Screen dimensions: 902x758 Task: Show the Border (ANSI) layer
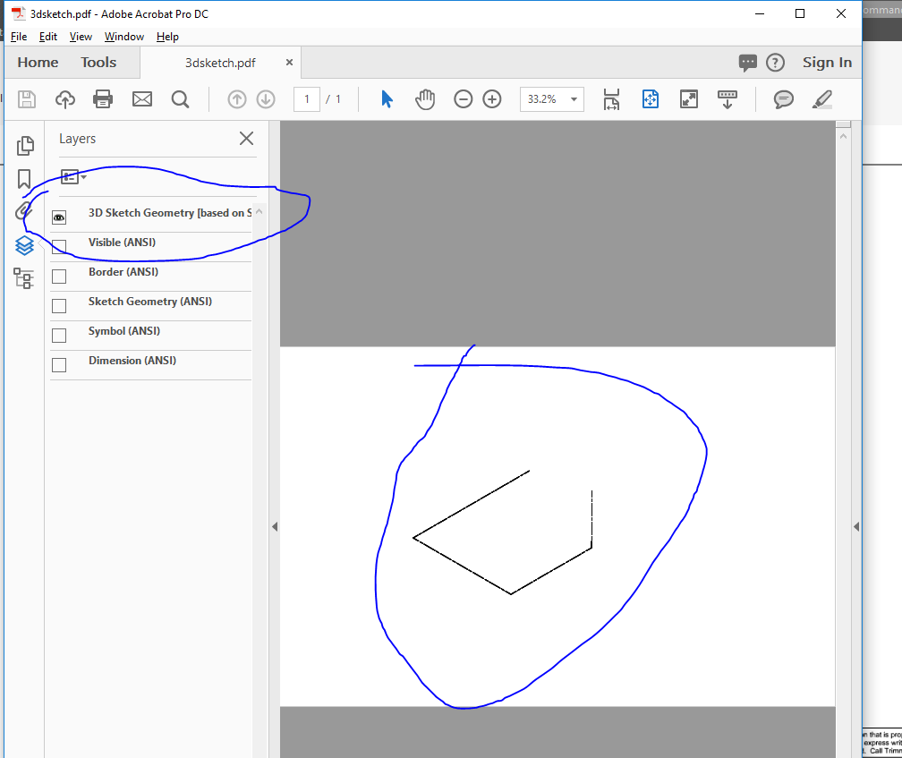tap(59, 277)
